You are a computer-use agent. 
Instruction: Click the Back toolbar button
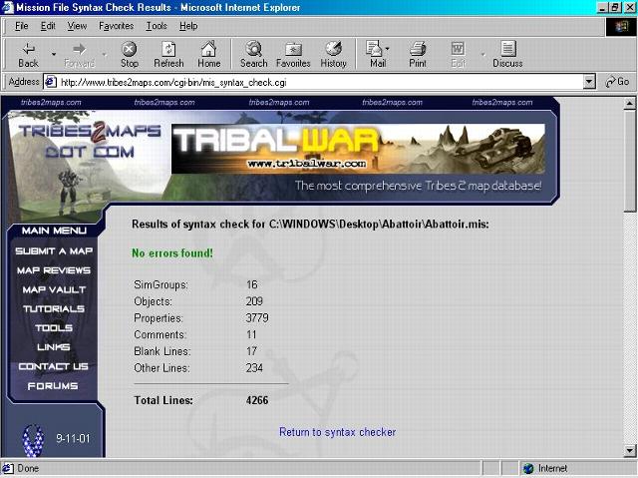pyautogui.click(x=28, y=54)
